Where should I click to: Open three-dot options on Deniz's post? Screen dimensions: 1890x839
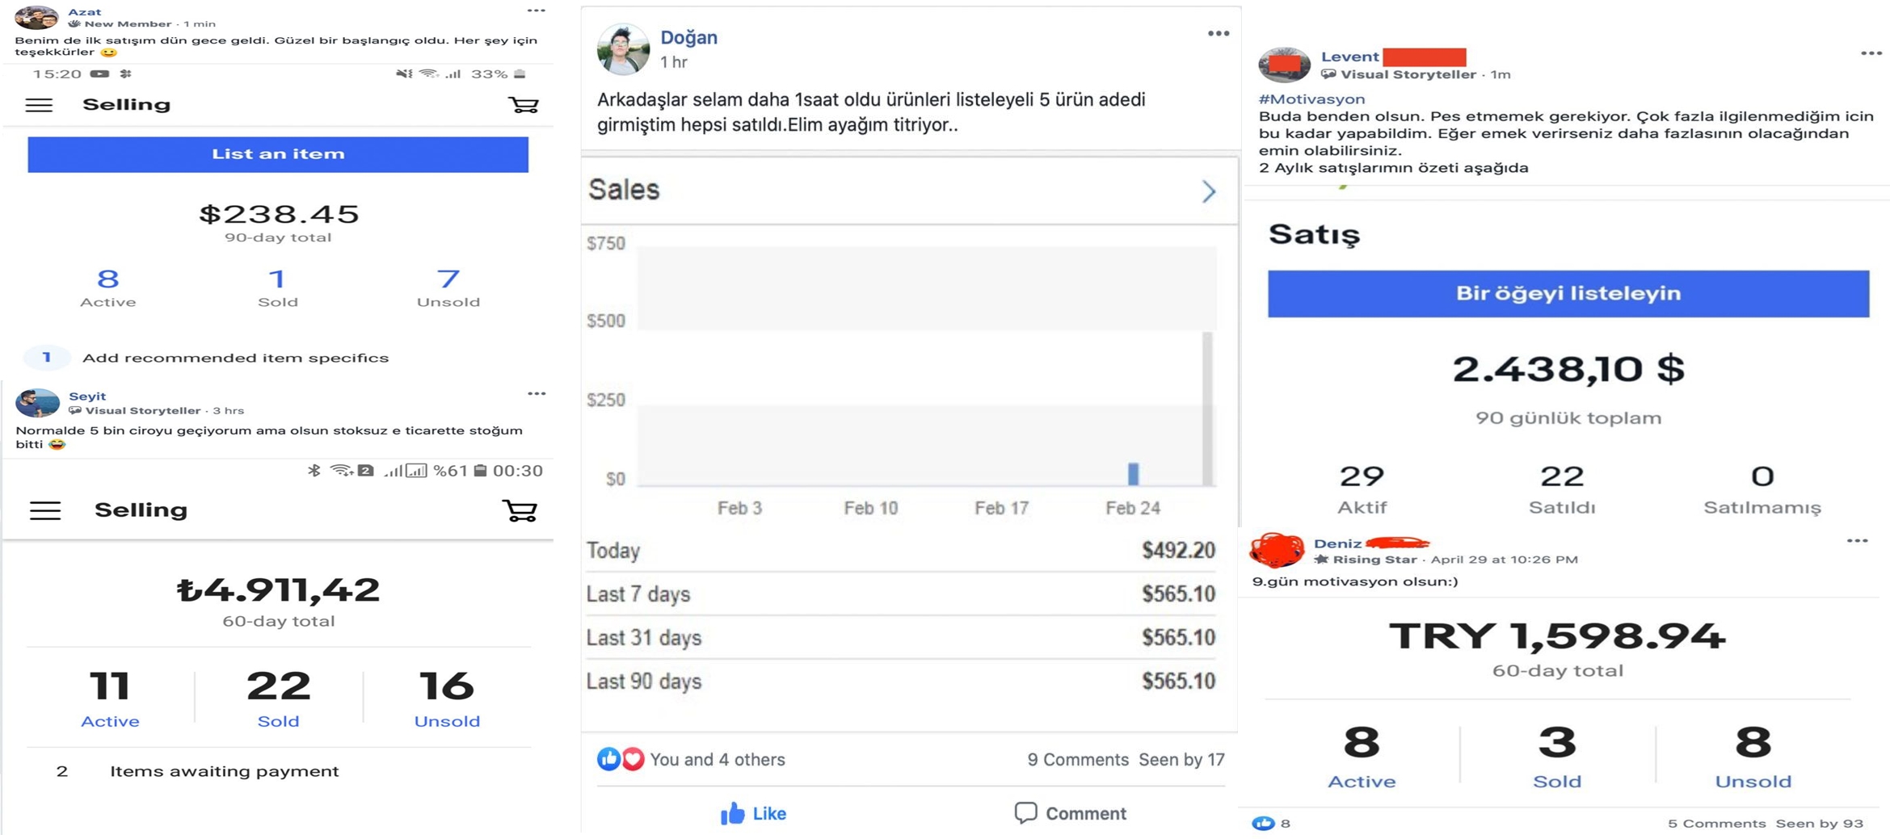point(1857,541)
